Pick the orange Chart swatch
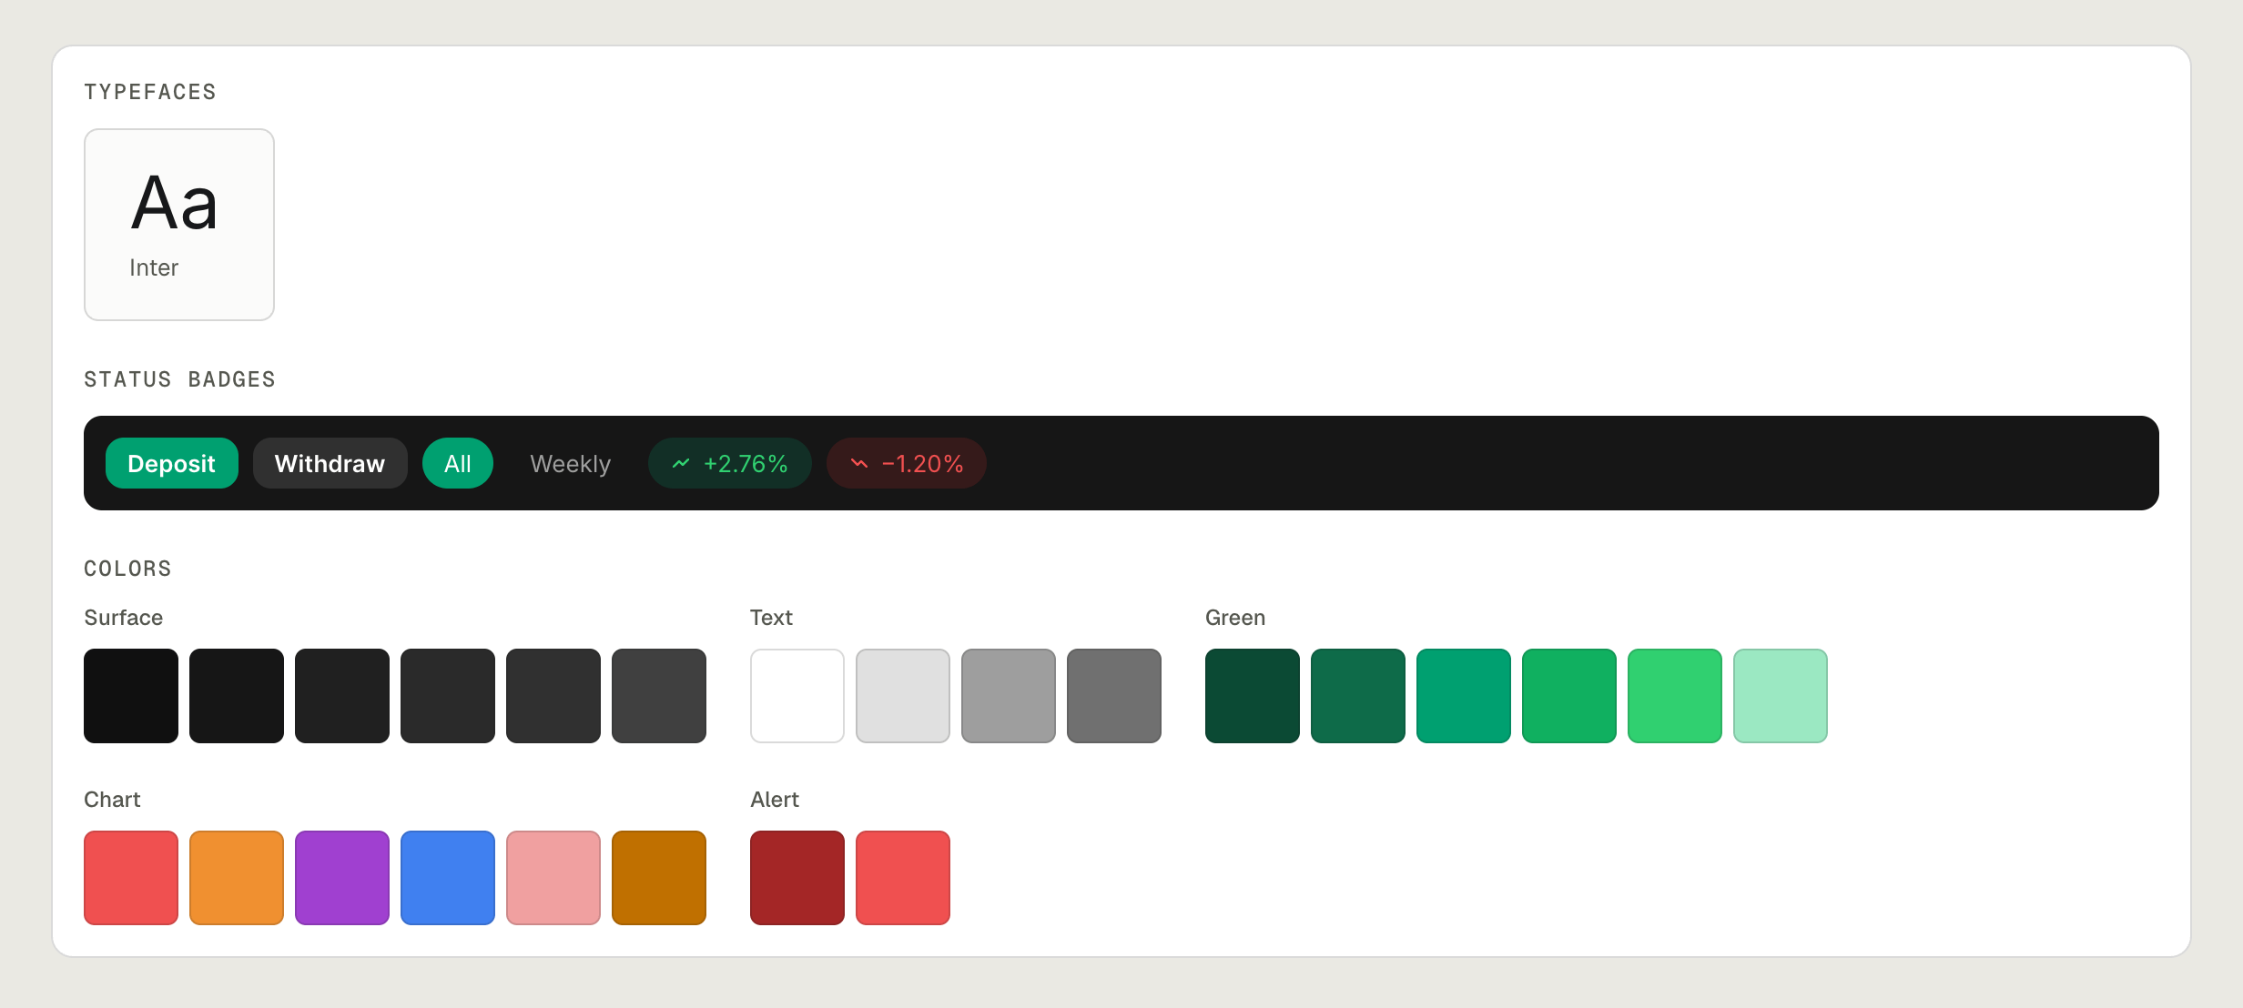Viewport: 2243px width, 1008px height. pos(237,878)
